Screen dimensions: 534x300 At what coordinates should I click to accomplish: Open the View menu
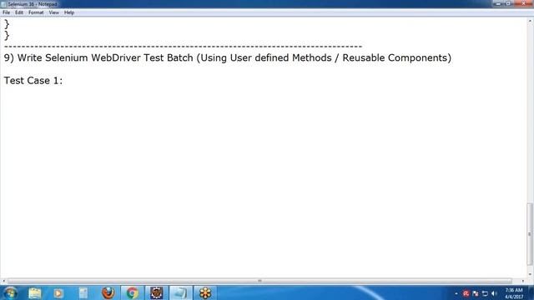53,12
